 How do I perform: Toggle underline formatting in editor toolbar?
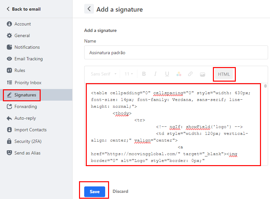coord(167,74)
